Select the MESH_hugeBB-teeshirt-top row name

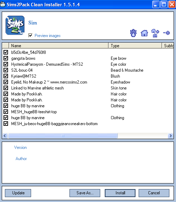pos(34,112)
